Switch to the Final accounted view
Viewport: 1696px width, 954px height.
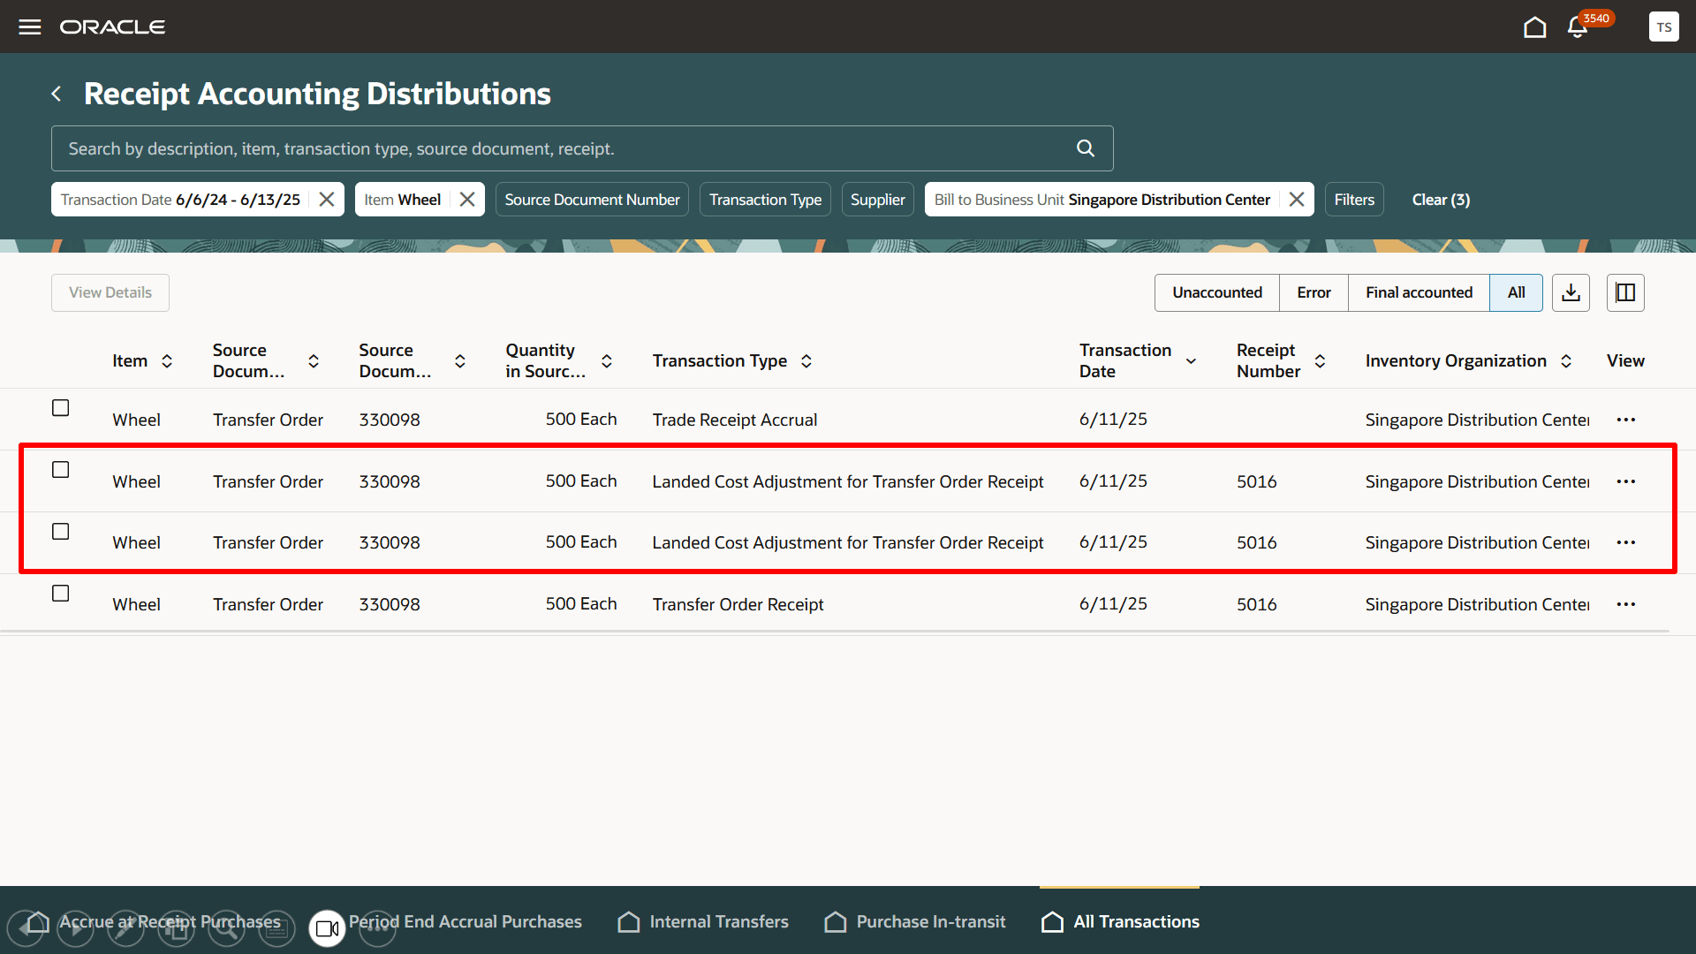[x=1419, y=292]
